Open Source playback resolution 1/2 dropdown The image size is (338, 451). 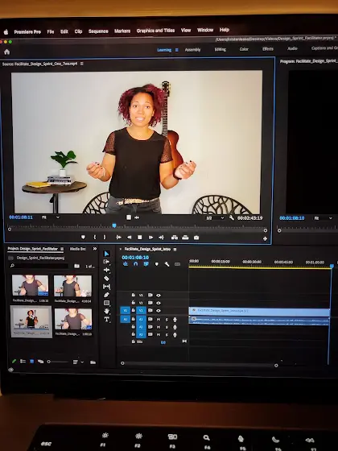coord(215,218)
